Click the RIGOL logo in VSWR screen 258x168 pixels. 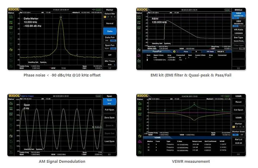[143, 96]
